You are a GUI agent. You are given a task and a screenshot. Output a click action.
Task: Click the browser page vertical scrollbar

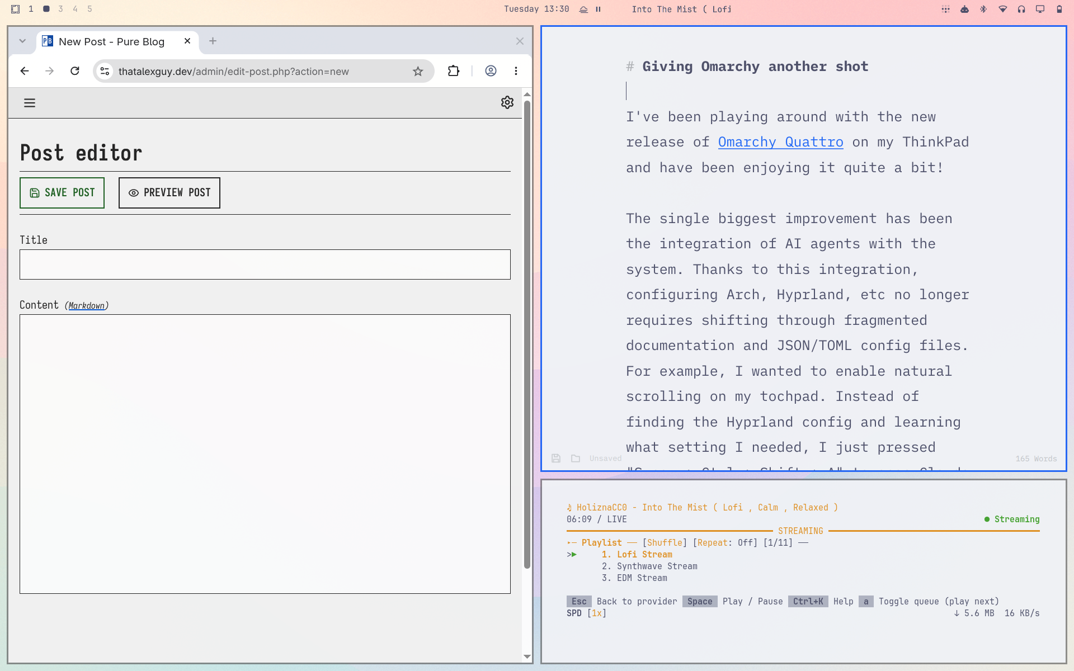pyautogui.click(x=527, y=334)
